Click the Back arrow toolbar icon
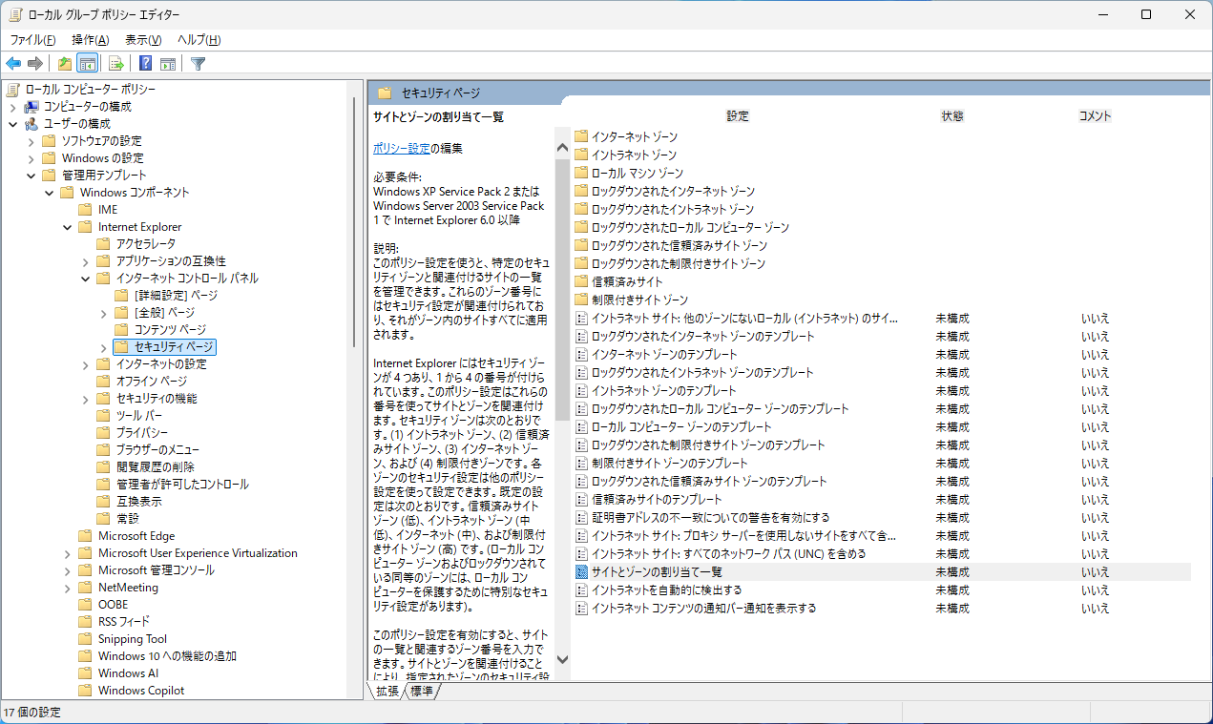 coord(13,64)
